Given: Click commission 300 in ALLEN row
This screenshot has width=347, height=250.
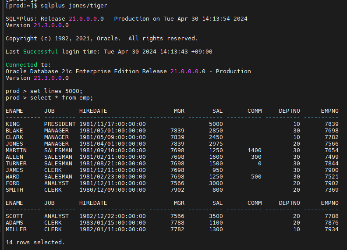Looking at the screenshot, I should pos(256,157).
